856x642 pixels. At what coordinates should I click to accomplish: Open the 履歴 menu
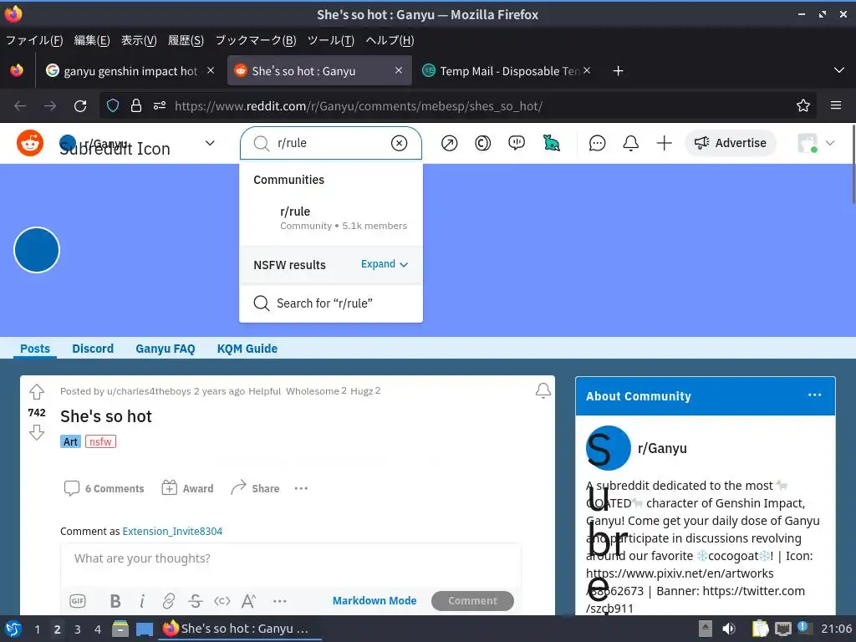tap(186, 40)
